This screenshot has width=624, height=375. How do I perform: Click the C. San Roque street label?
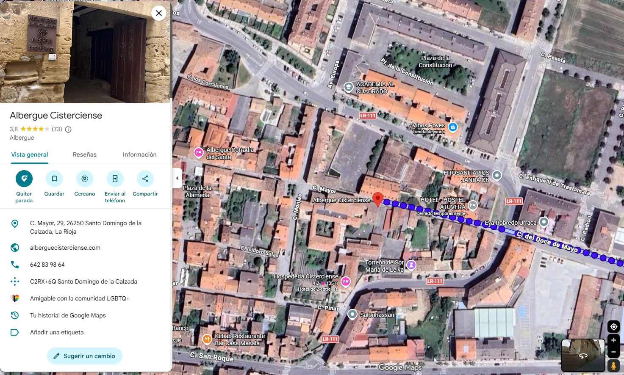(x=212, y=356)
